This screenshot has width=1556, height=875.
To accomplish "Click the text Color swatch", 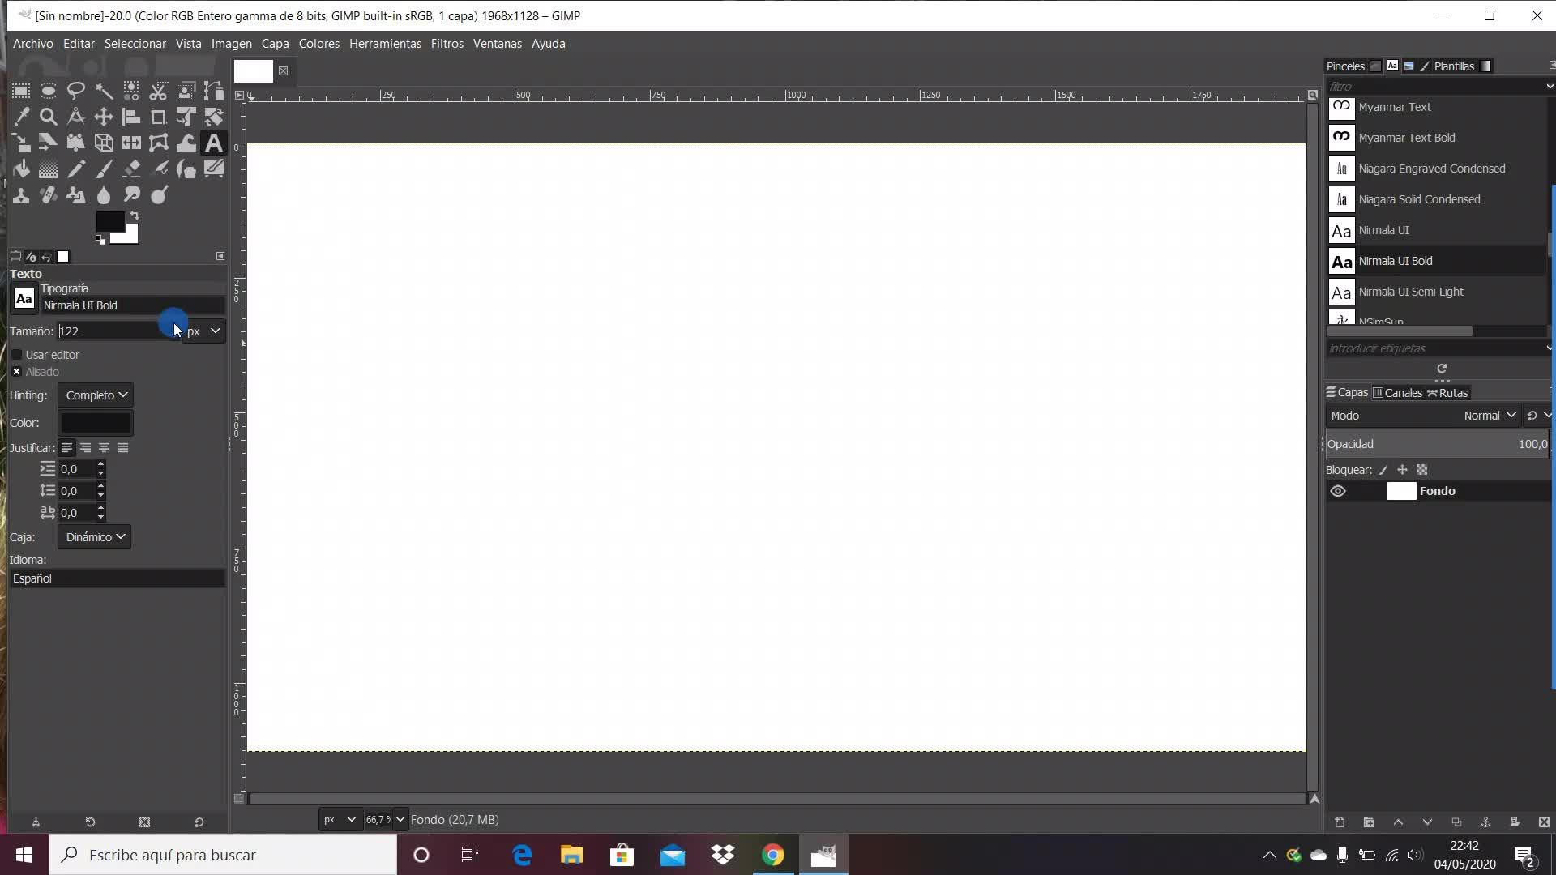I will pos(95,423).
